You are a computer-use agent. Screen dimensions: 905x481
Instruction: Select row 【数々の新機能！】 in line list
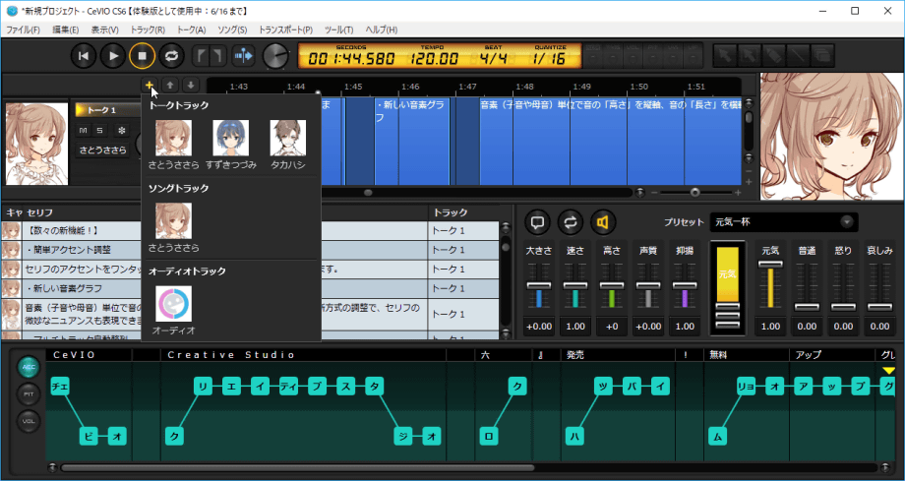click(x=249, y=231)
